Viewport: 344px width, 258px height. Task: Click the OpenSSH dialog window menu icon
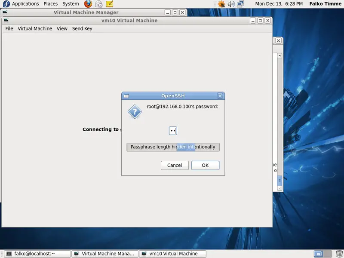[126, 96]
